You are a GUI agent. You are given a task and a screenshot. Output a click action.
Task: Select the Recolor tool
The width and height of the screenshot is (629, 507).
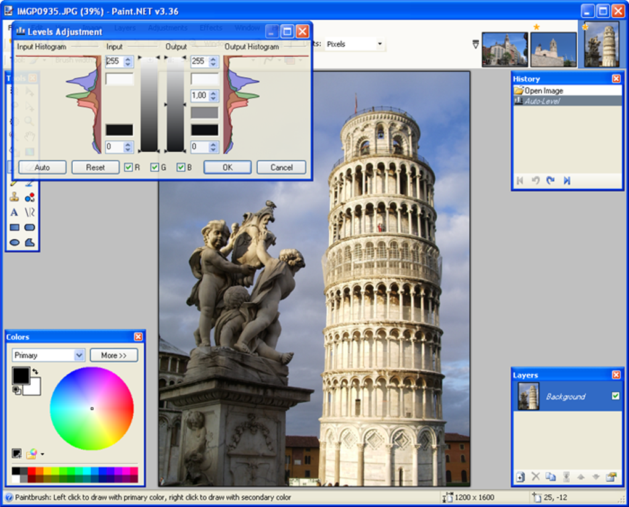pos(30,197)
